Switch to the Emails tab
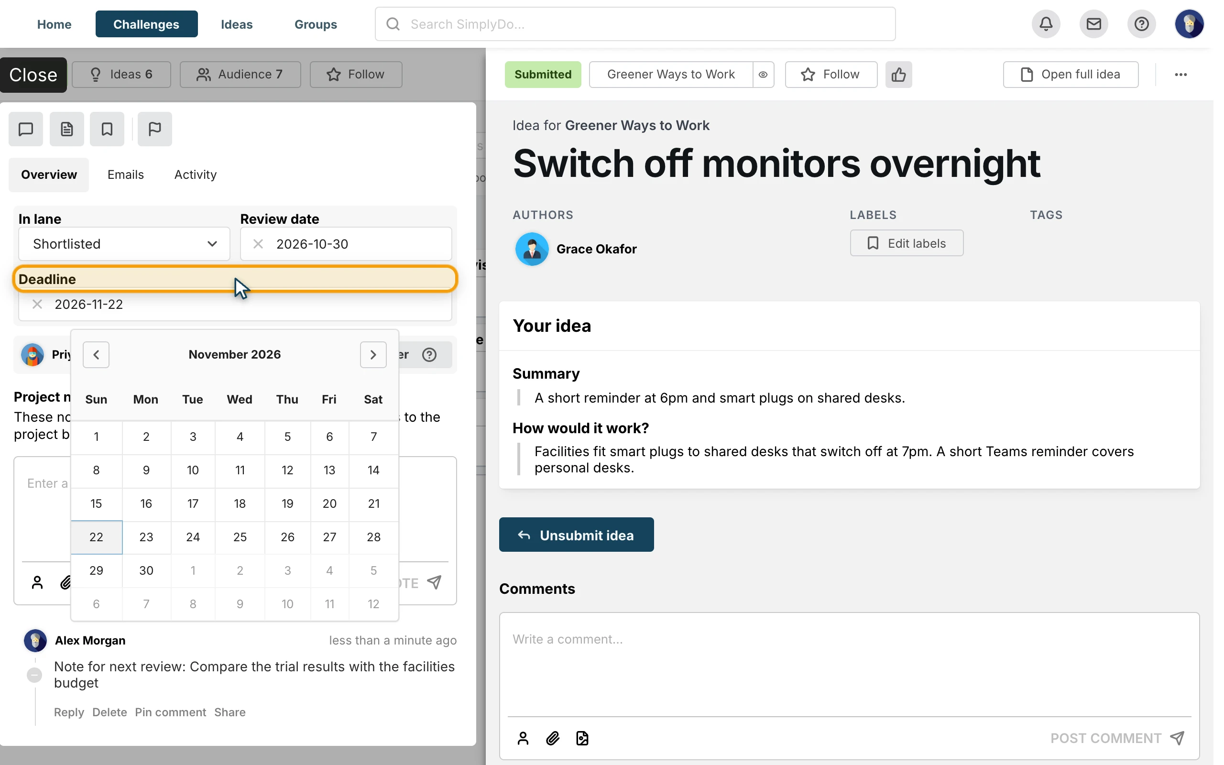 [125, 175]
